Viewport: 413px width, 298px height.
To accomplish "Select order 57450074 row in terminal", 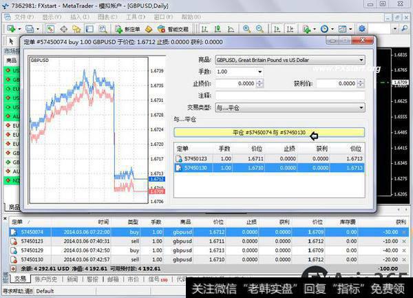I will coord(209,232).
